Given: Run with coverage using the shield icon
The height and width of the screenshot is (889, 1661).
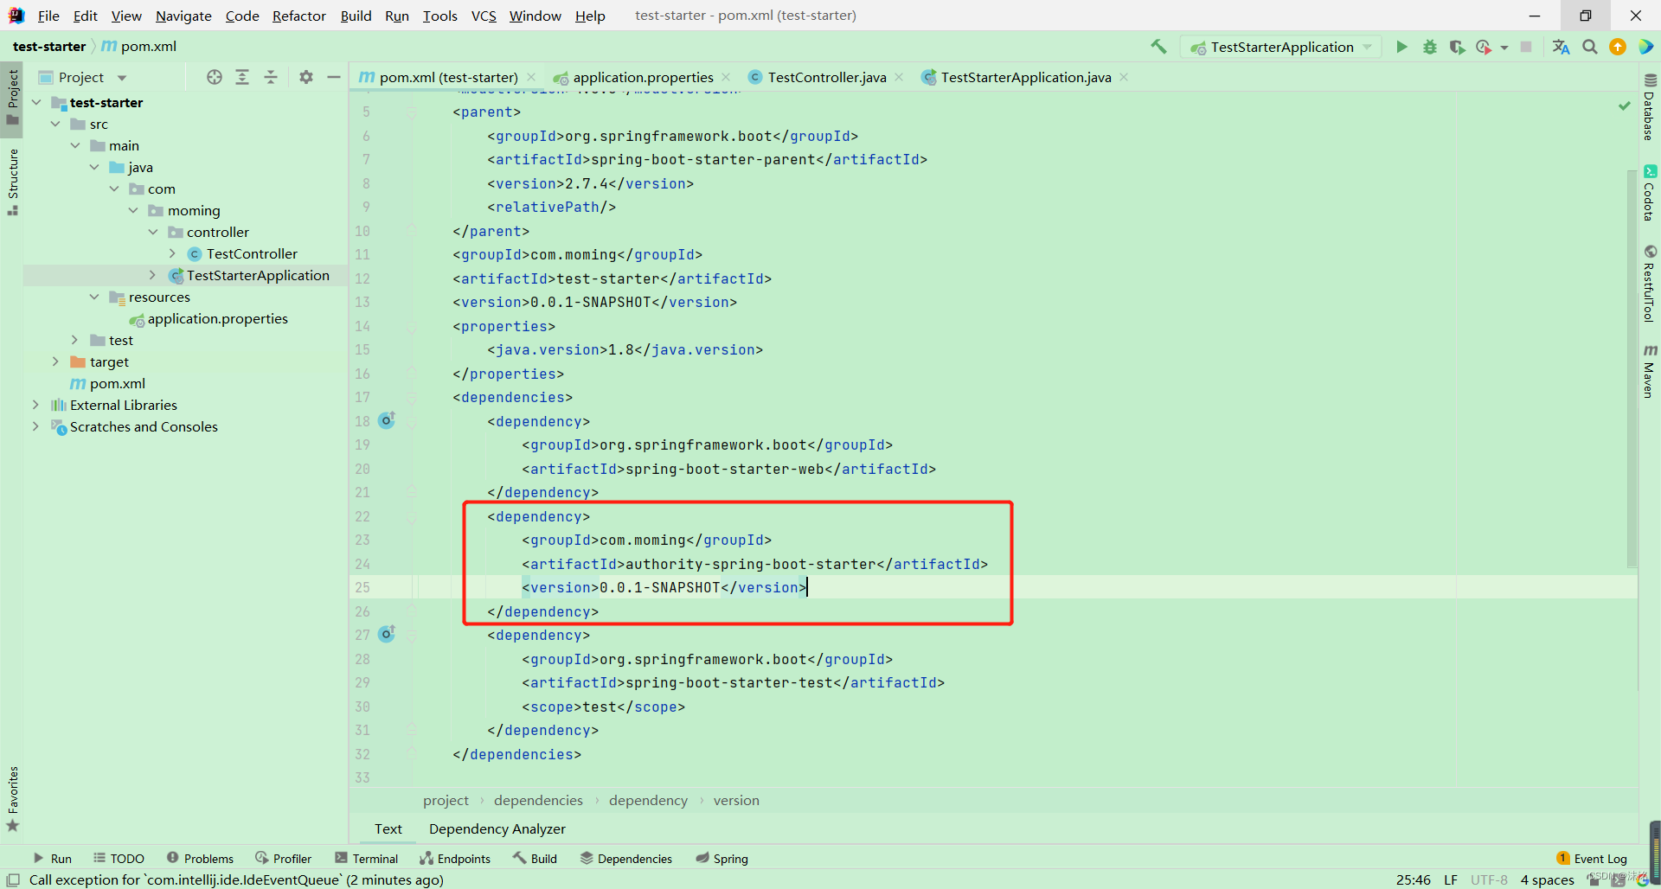Looking at the screenshot, I should pyautogui.click(x=1457, y=47).
